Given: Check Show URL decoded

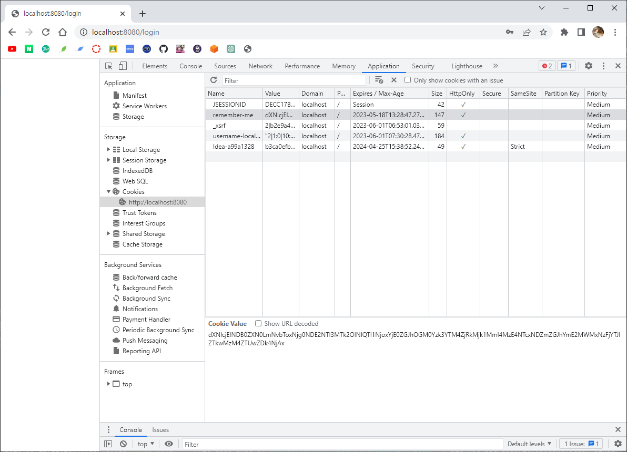Looking at the screenshot, I should click(258, 323).
